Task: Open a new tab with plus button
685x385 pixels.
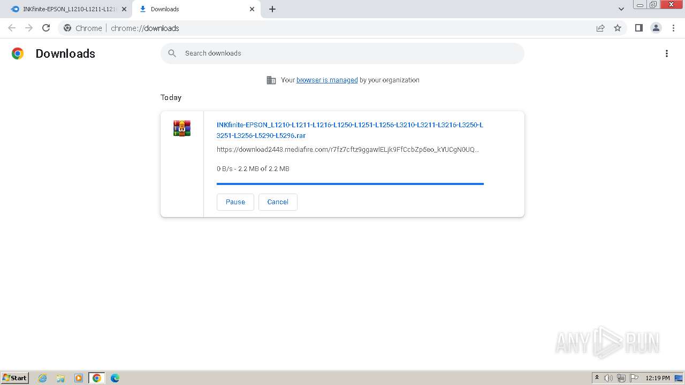Action: pyautogui.click(x=272, y=9)
